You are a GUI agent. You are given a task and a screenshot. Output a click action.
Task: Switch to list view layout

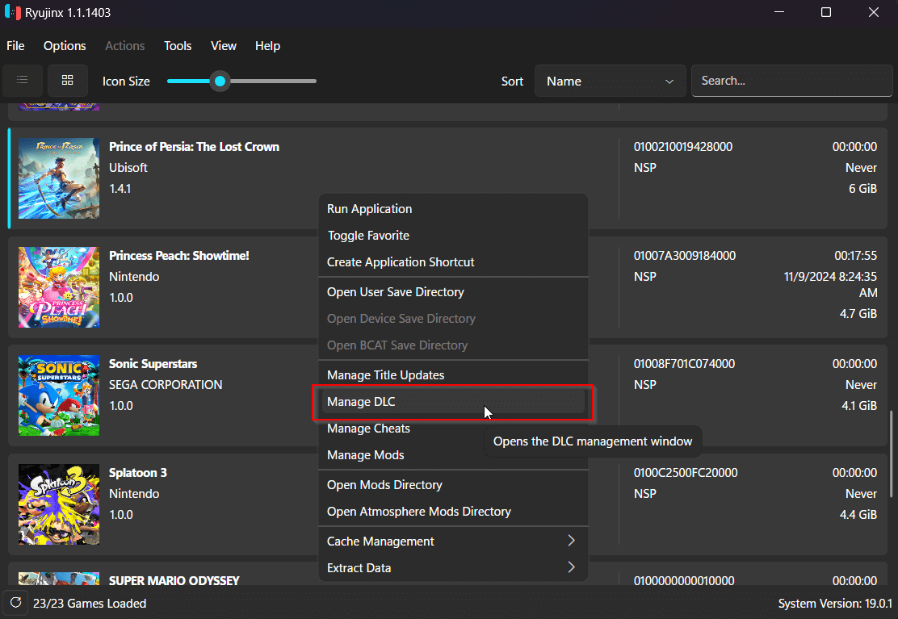(x=23, y=80)
